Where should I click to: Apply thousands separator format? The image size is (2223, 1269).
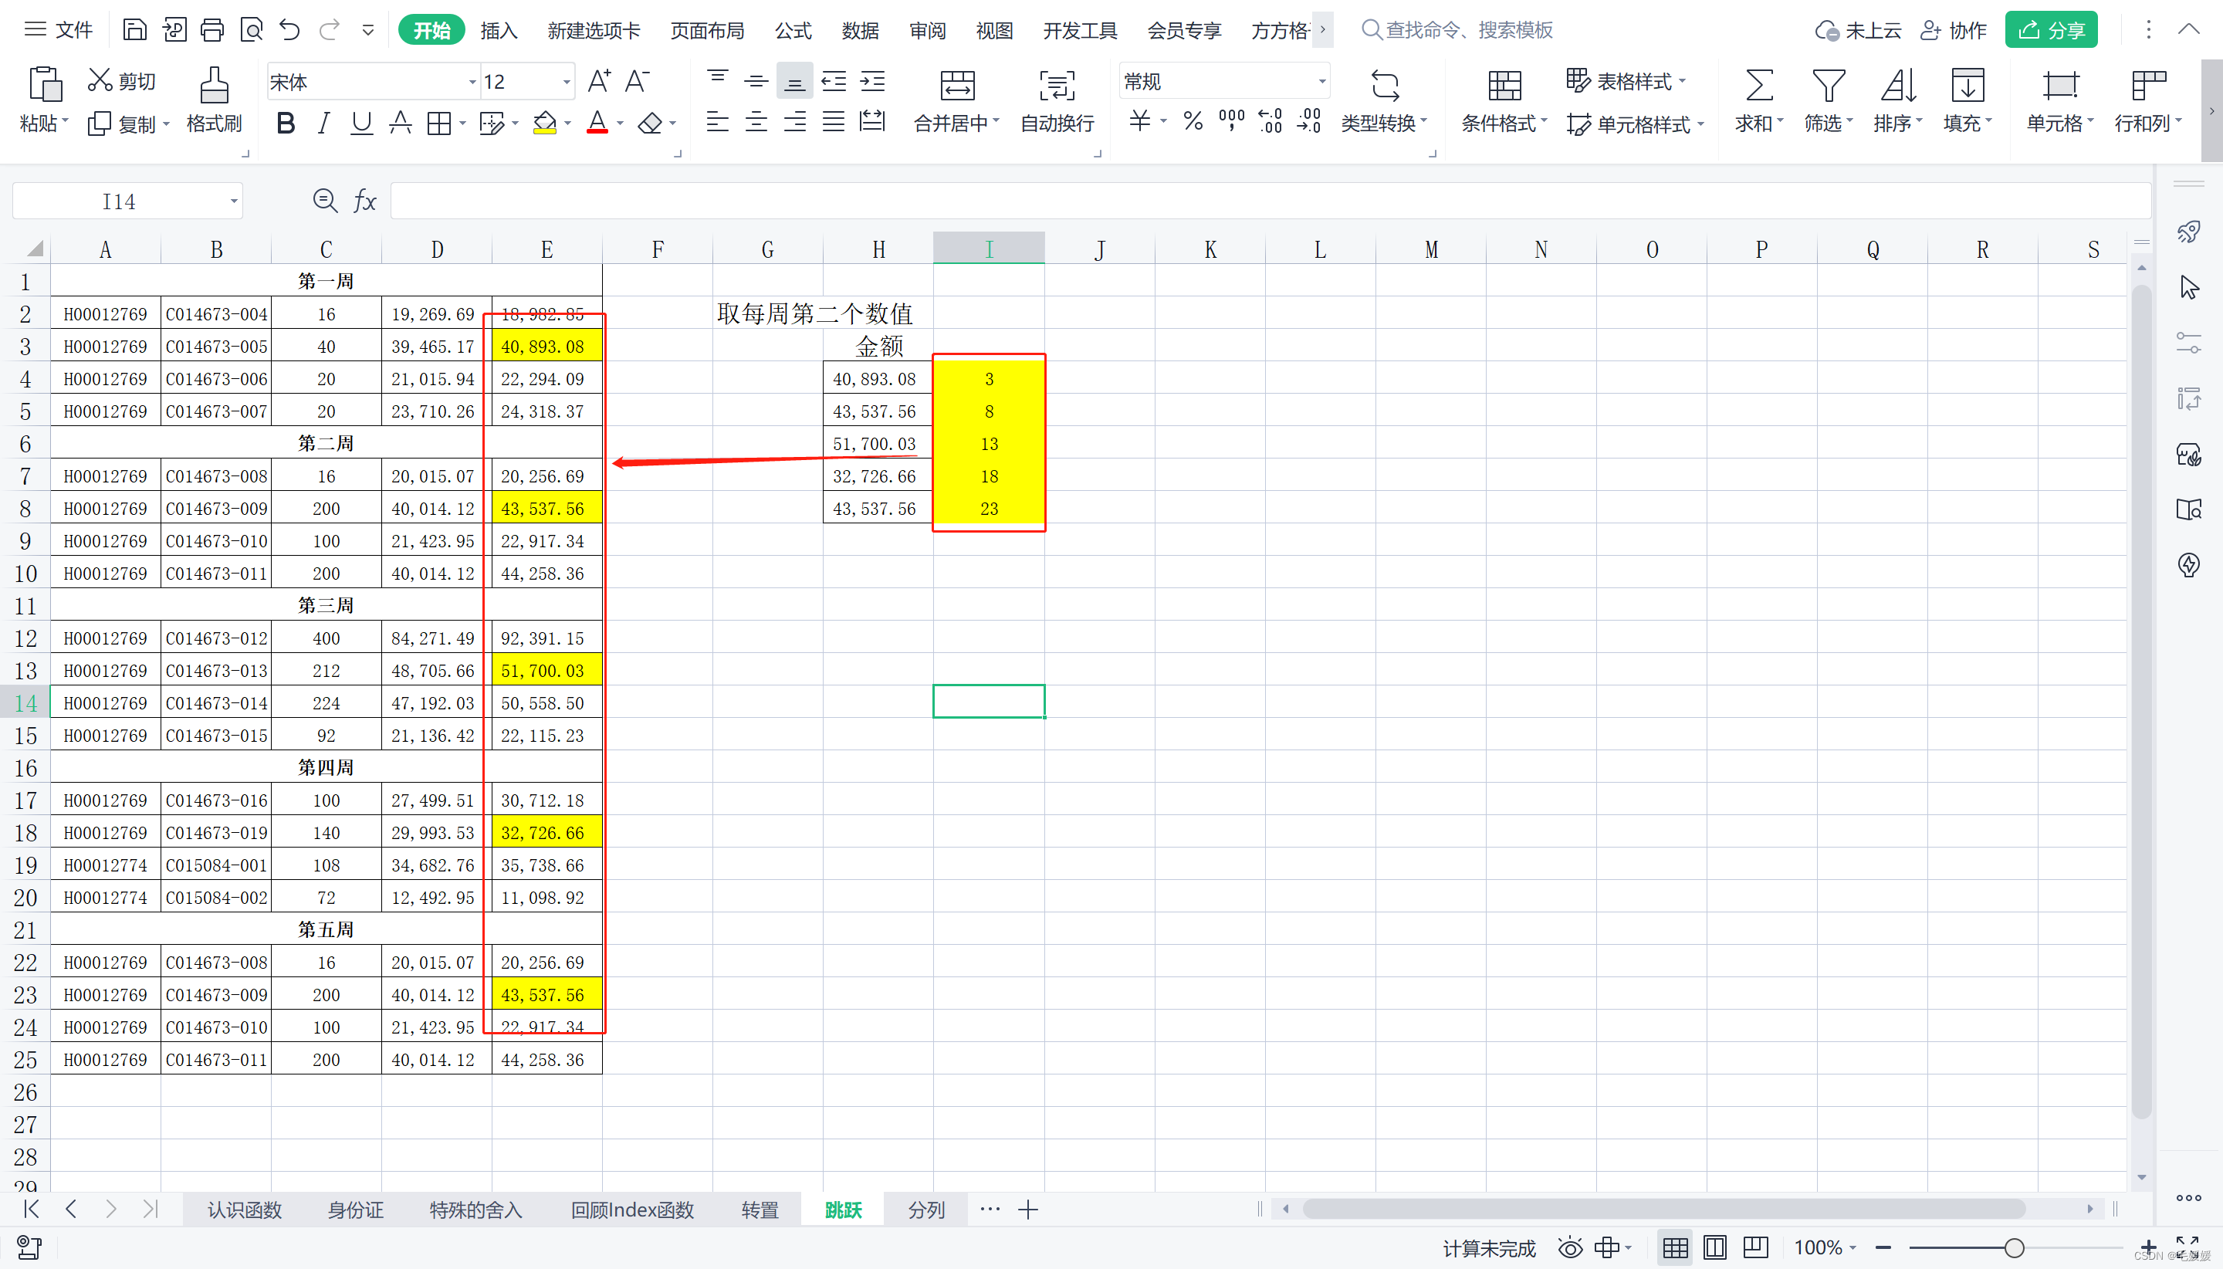pos(1231,120)
